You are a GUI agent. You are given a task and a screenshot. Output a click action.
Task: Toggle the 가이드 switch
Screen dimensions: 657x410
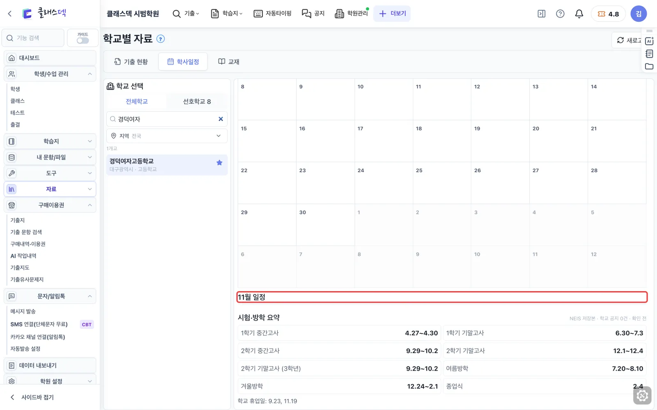[83, 41]
